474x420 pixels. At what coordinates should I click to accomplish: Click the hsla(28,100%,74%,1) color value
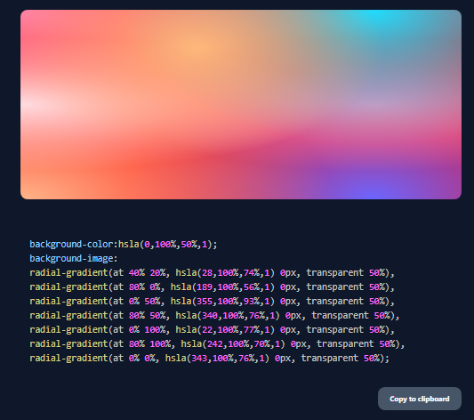pos(225,273)
